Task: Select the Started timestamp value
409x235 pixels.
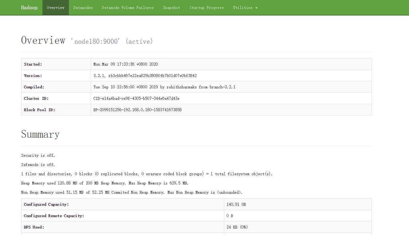Action: [x=125, y=64]
